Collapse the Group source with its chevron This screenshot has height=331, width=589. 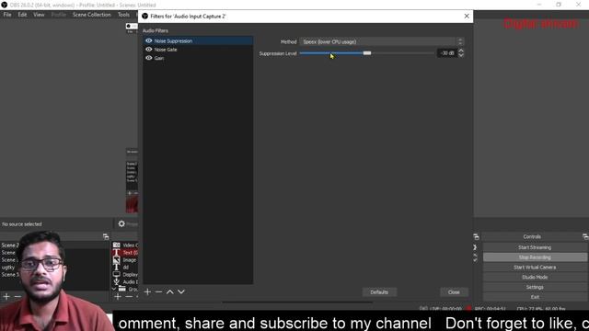pos(114,289)
